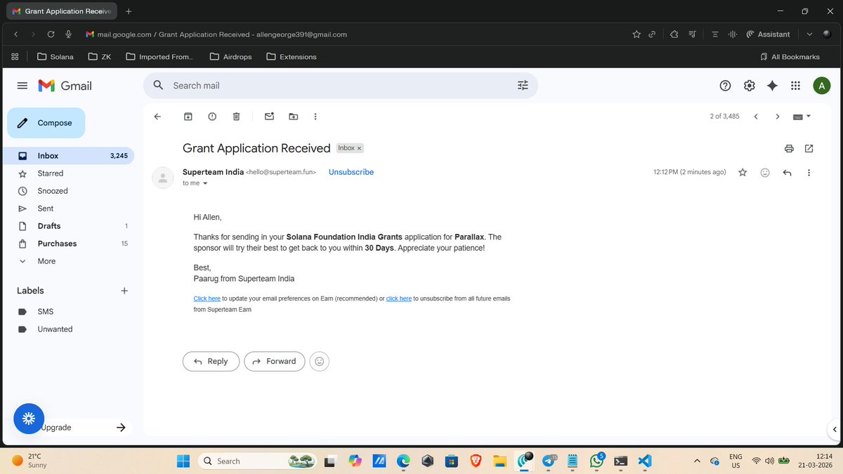Image resolution: width=843 pixels, height=474 pixels.
Task: Open Gmail Settings gear
Action: (750, 86)
